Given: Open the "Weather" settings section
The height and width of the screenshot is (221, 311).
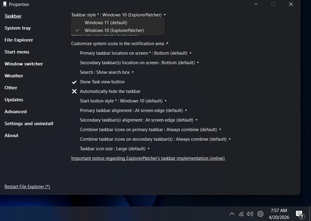Looking at the screenshot, I should point(14,76).
